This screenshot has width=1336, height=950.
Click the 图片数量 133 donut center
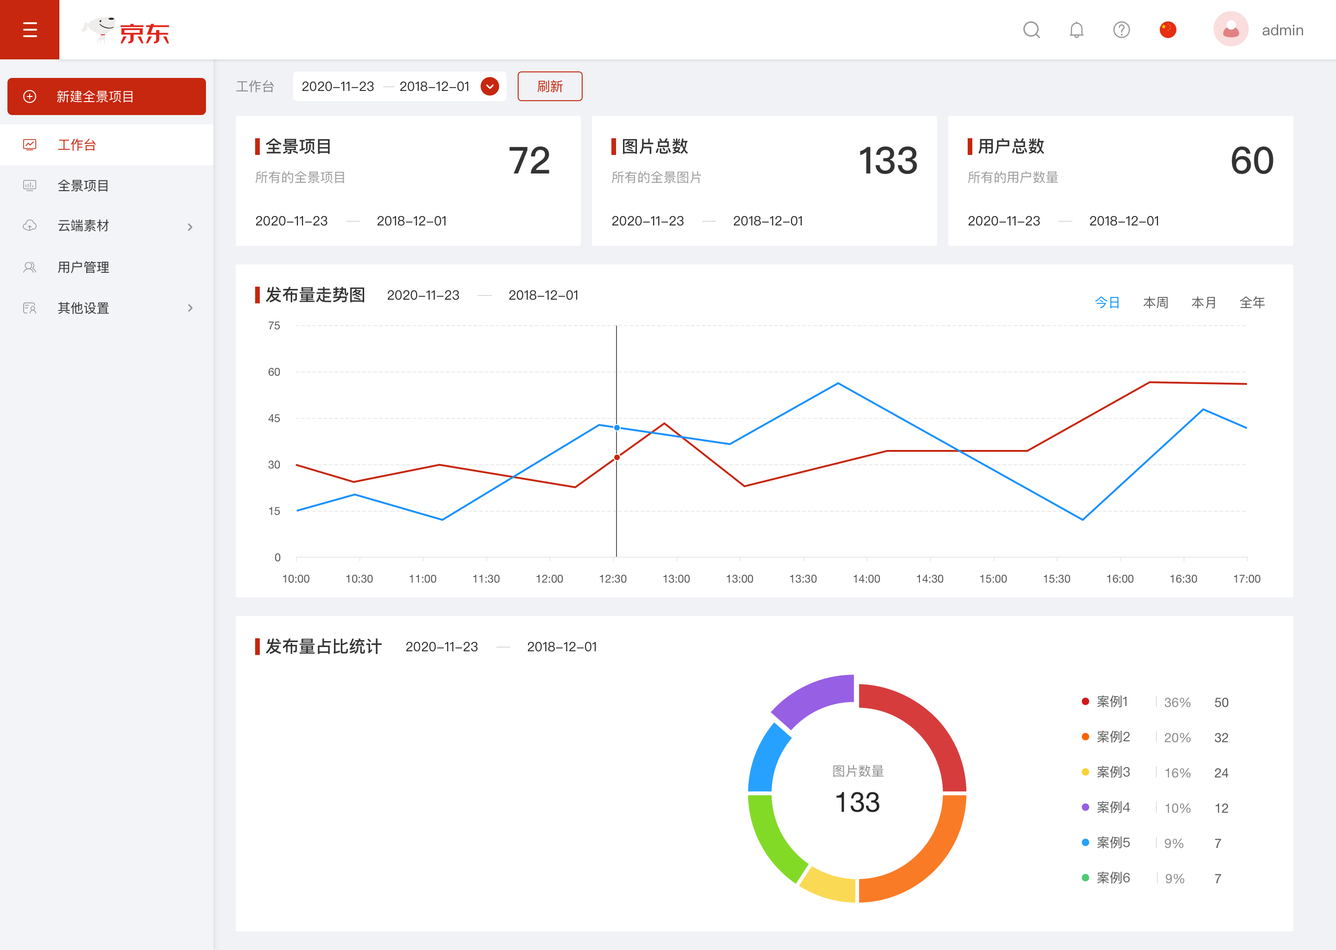point(858,790)
